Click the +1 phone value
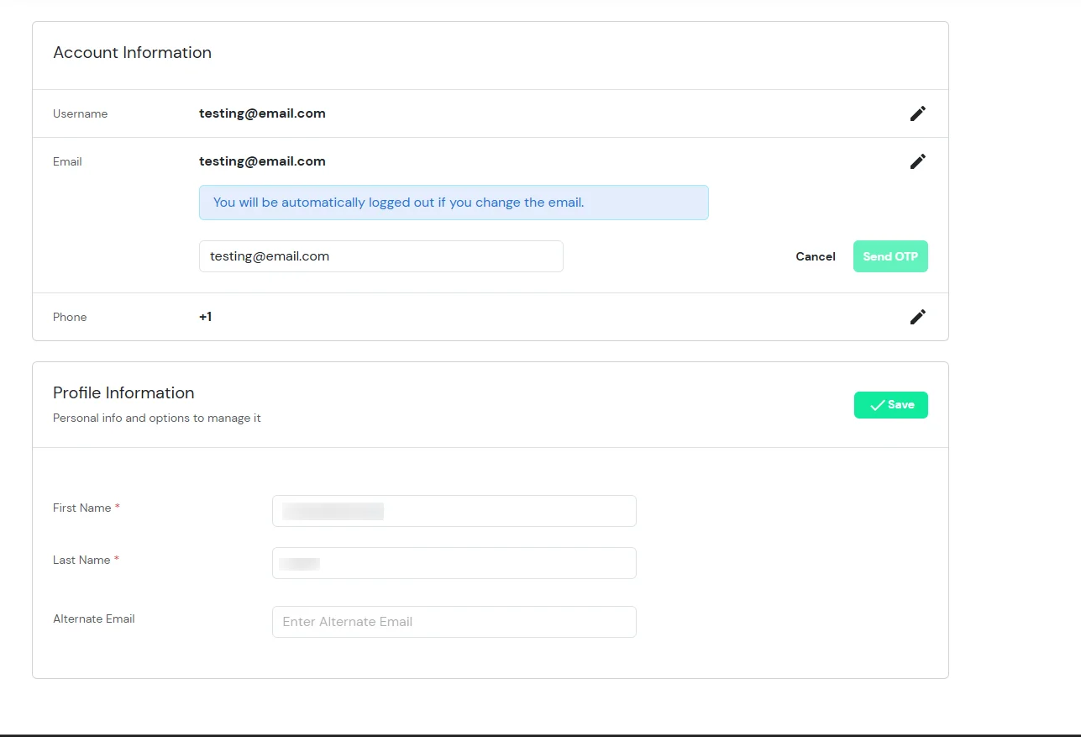1081x737 pixels. coord(205,317)
